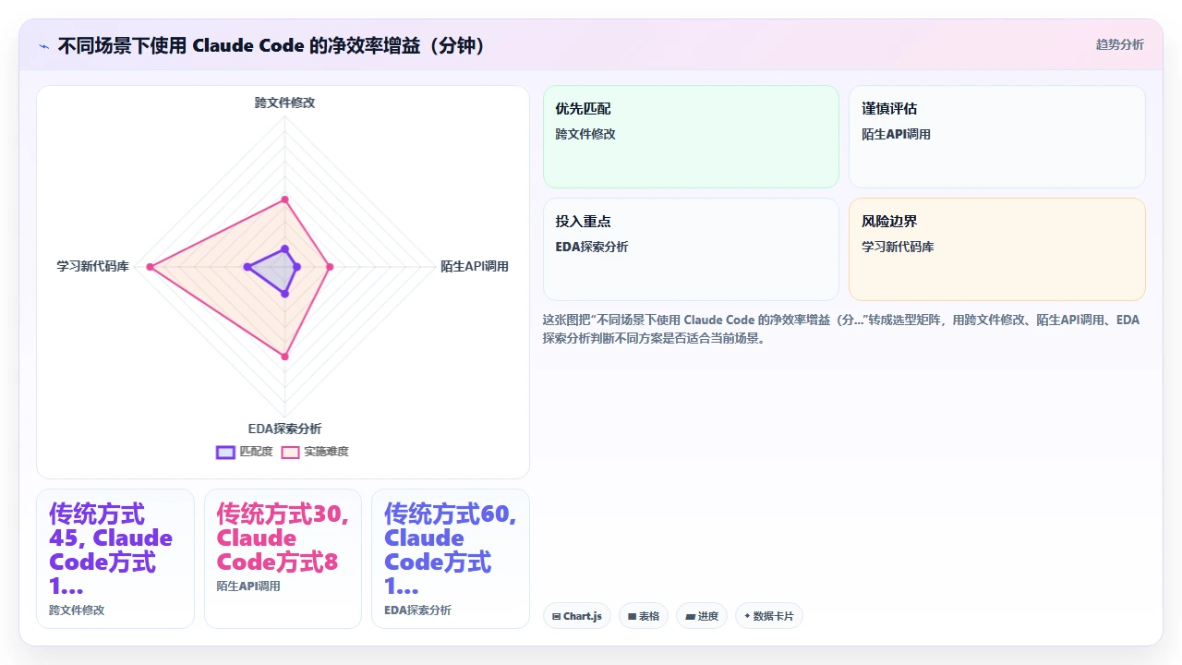The image size is (1182, 665).
Task: Select the 优先匹配 card
Action: tap(691, 137)
